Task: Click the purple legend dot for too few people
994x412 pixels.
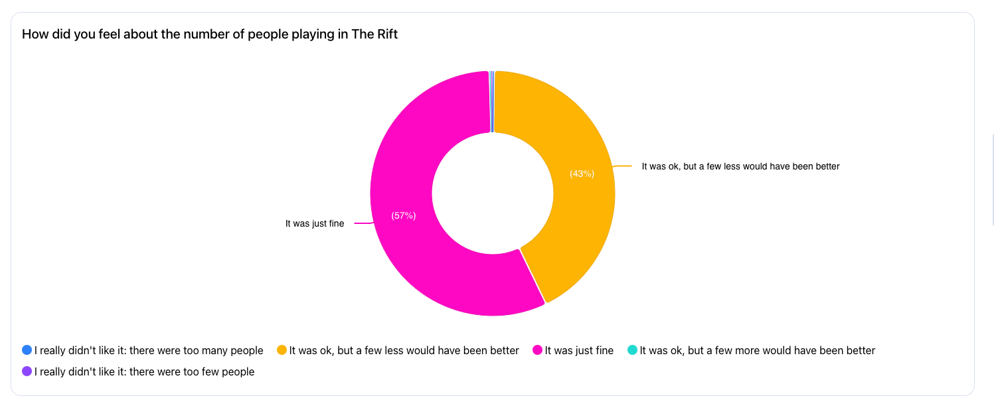Action: coord(27,371)
